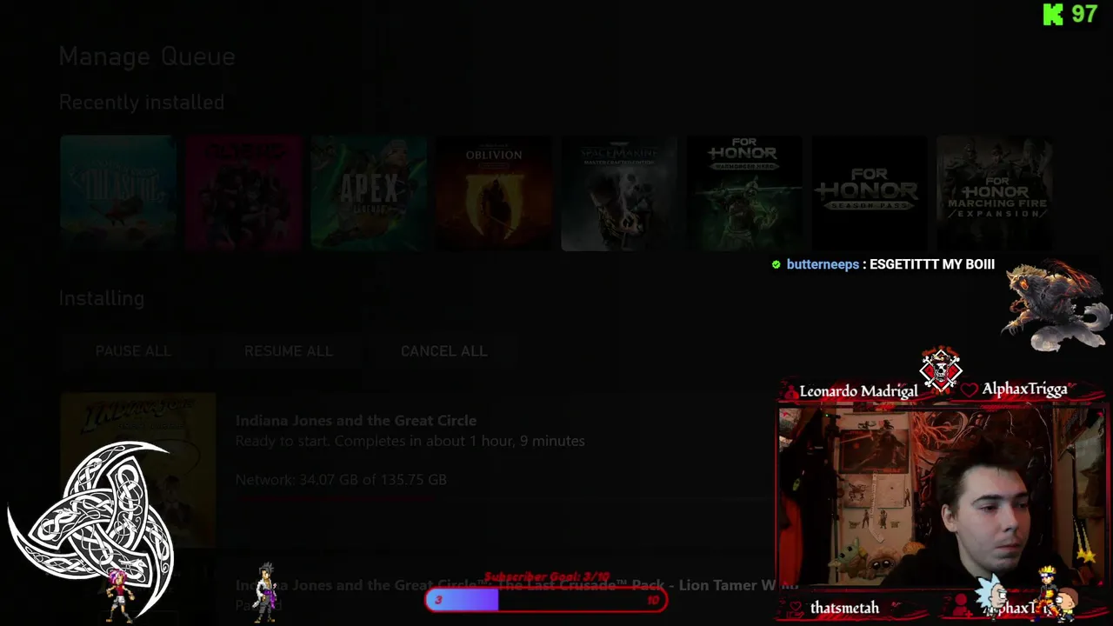Viewport: 1113px width, 626px height.
Task: Click the PAUSE ALL button
Action: (x=133, y=351)
